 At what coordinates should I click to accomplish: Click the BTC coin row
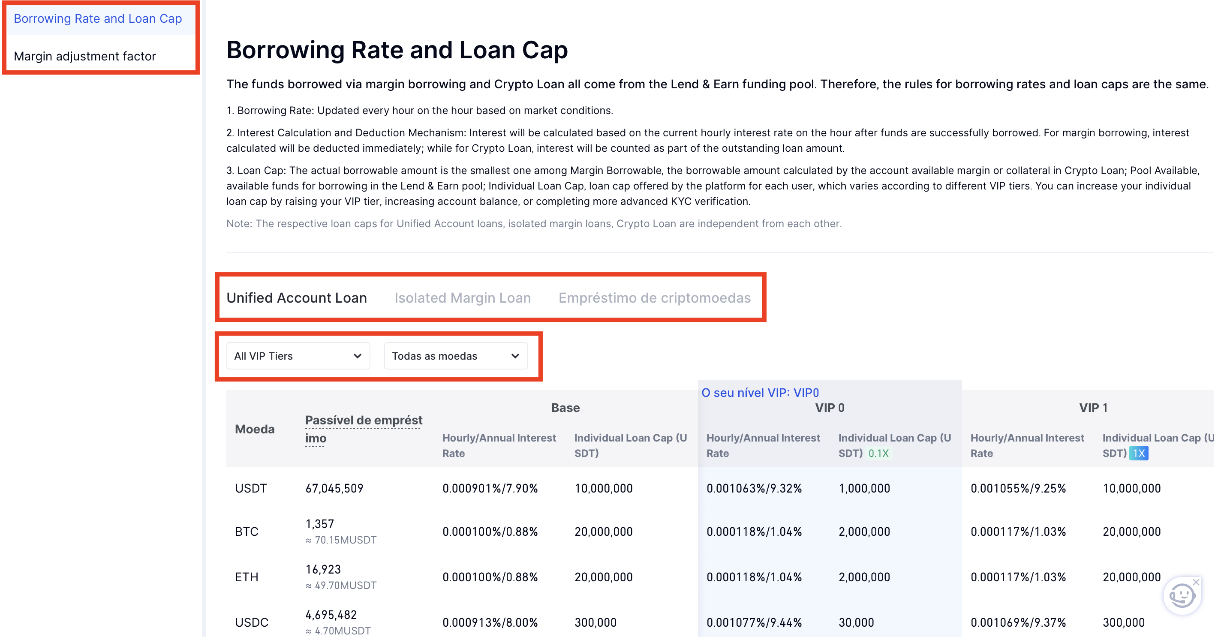(x=247, y=531)
